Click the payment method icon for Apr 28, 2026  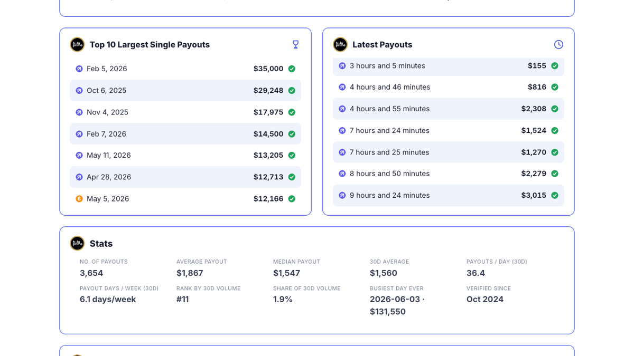(x=79, y=177)
